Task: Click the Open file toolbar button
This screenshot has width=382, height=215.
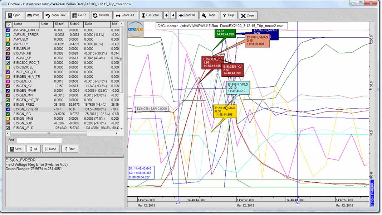Action: [x=14, y=15]
